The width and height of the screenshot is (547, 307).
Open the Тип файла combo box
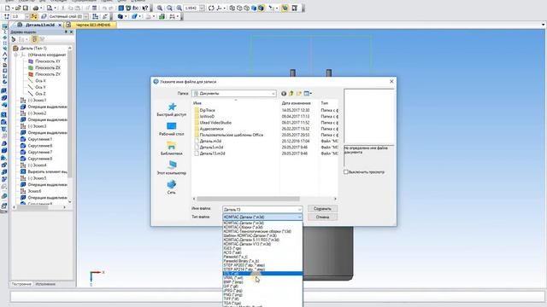[262, 217]
